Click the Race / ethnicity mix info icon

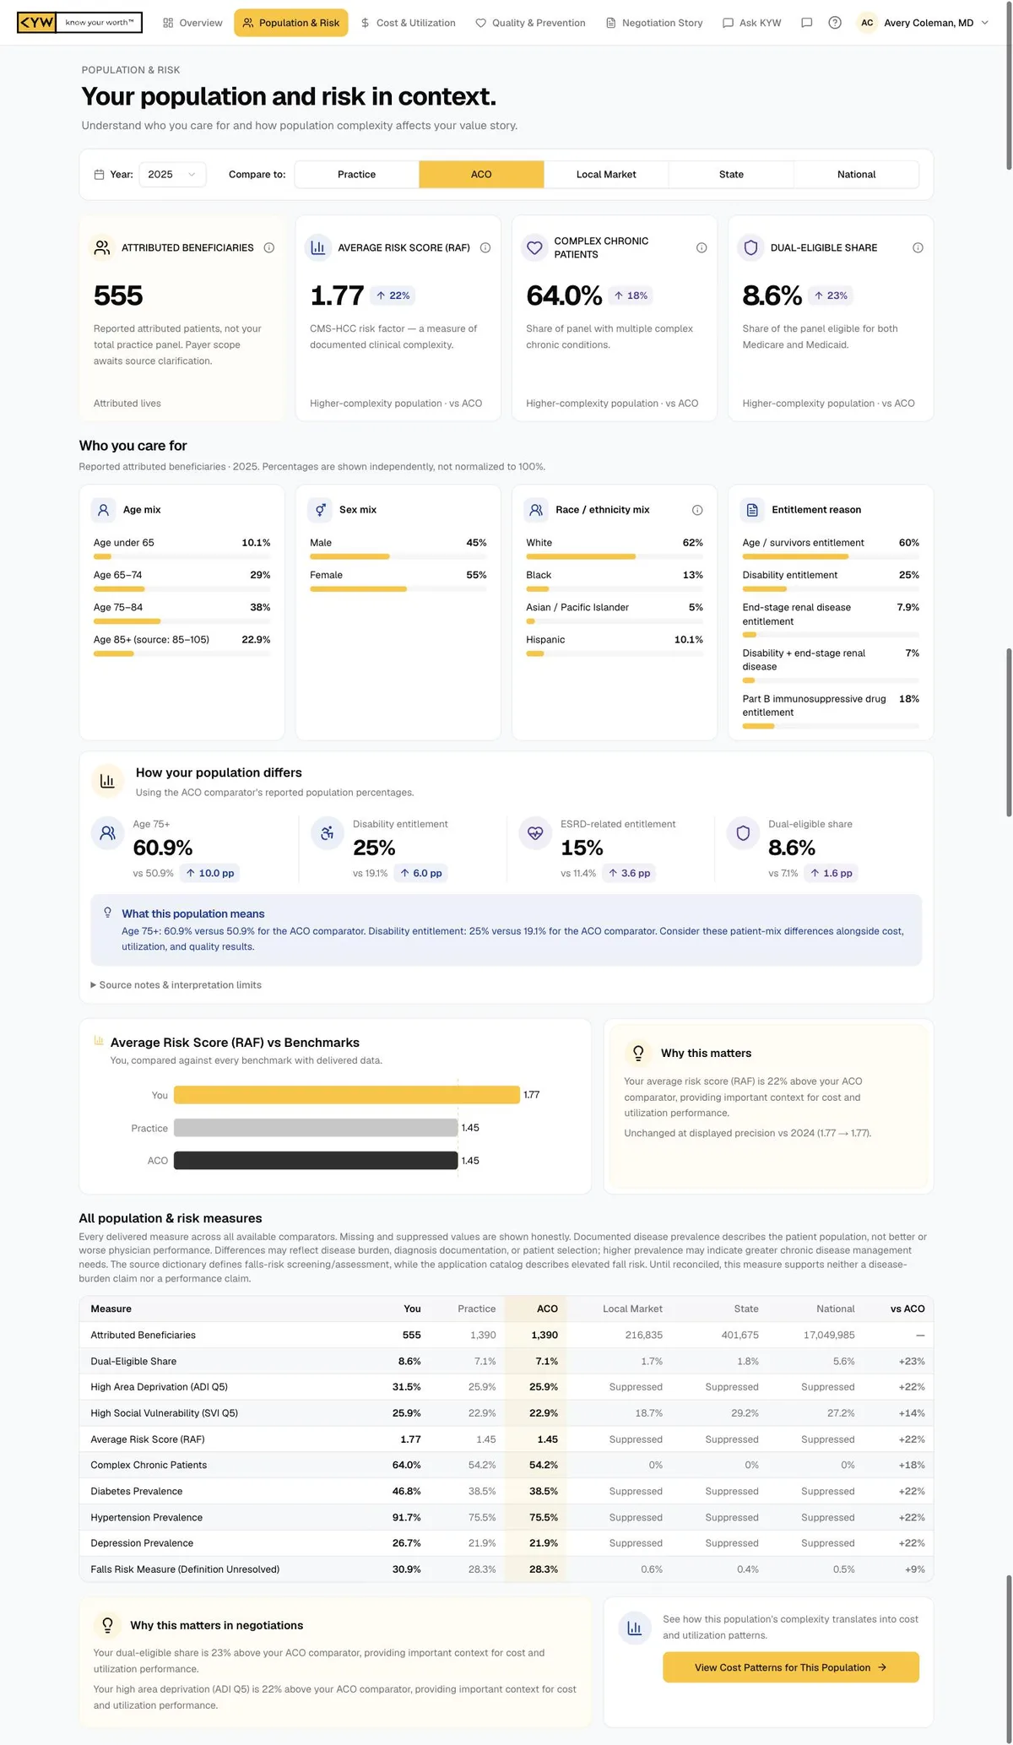[697, 510]
